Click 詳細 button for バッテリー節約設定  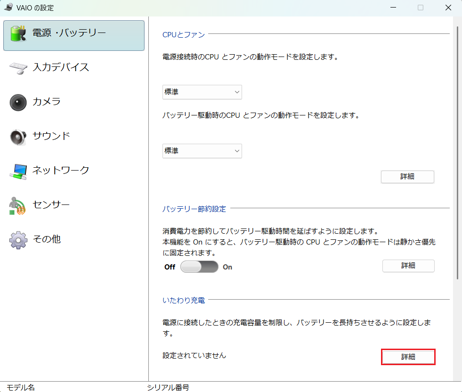pyautogui.click(x=408, y=266)
